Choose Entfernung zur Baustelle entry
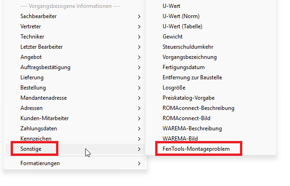 pyautogui.click(x=192, y=77)
